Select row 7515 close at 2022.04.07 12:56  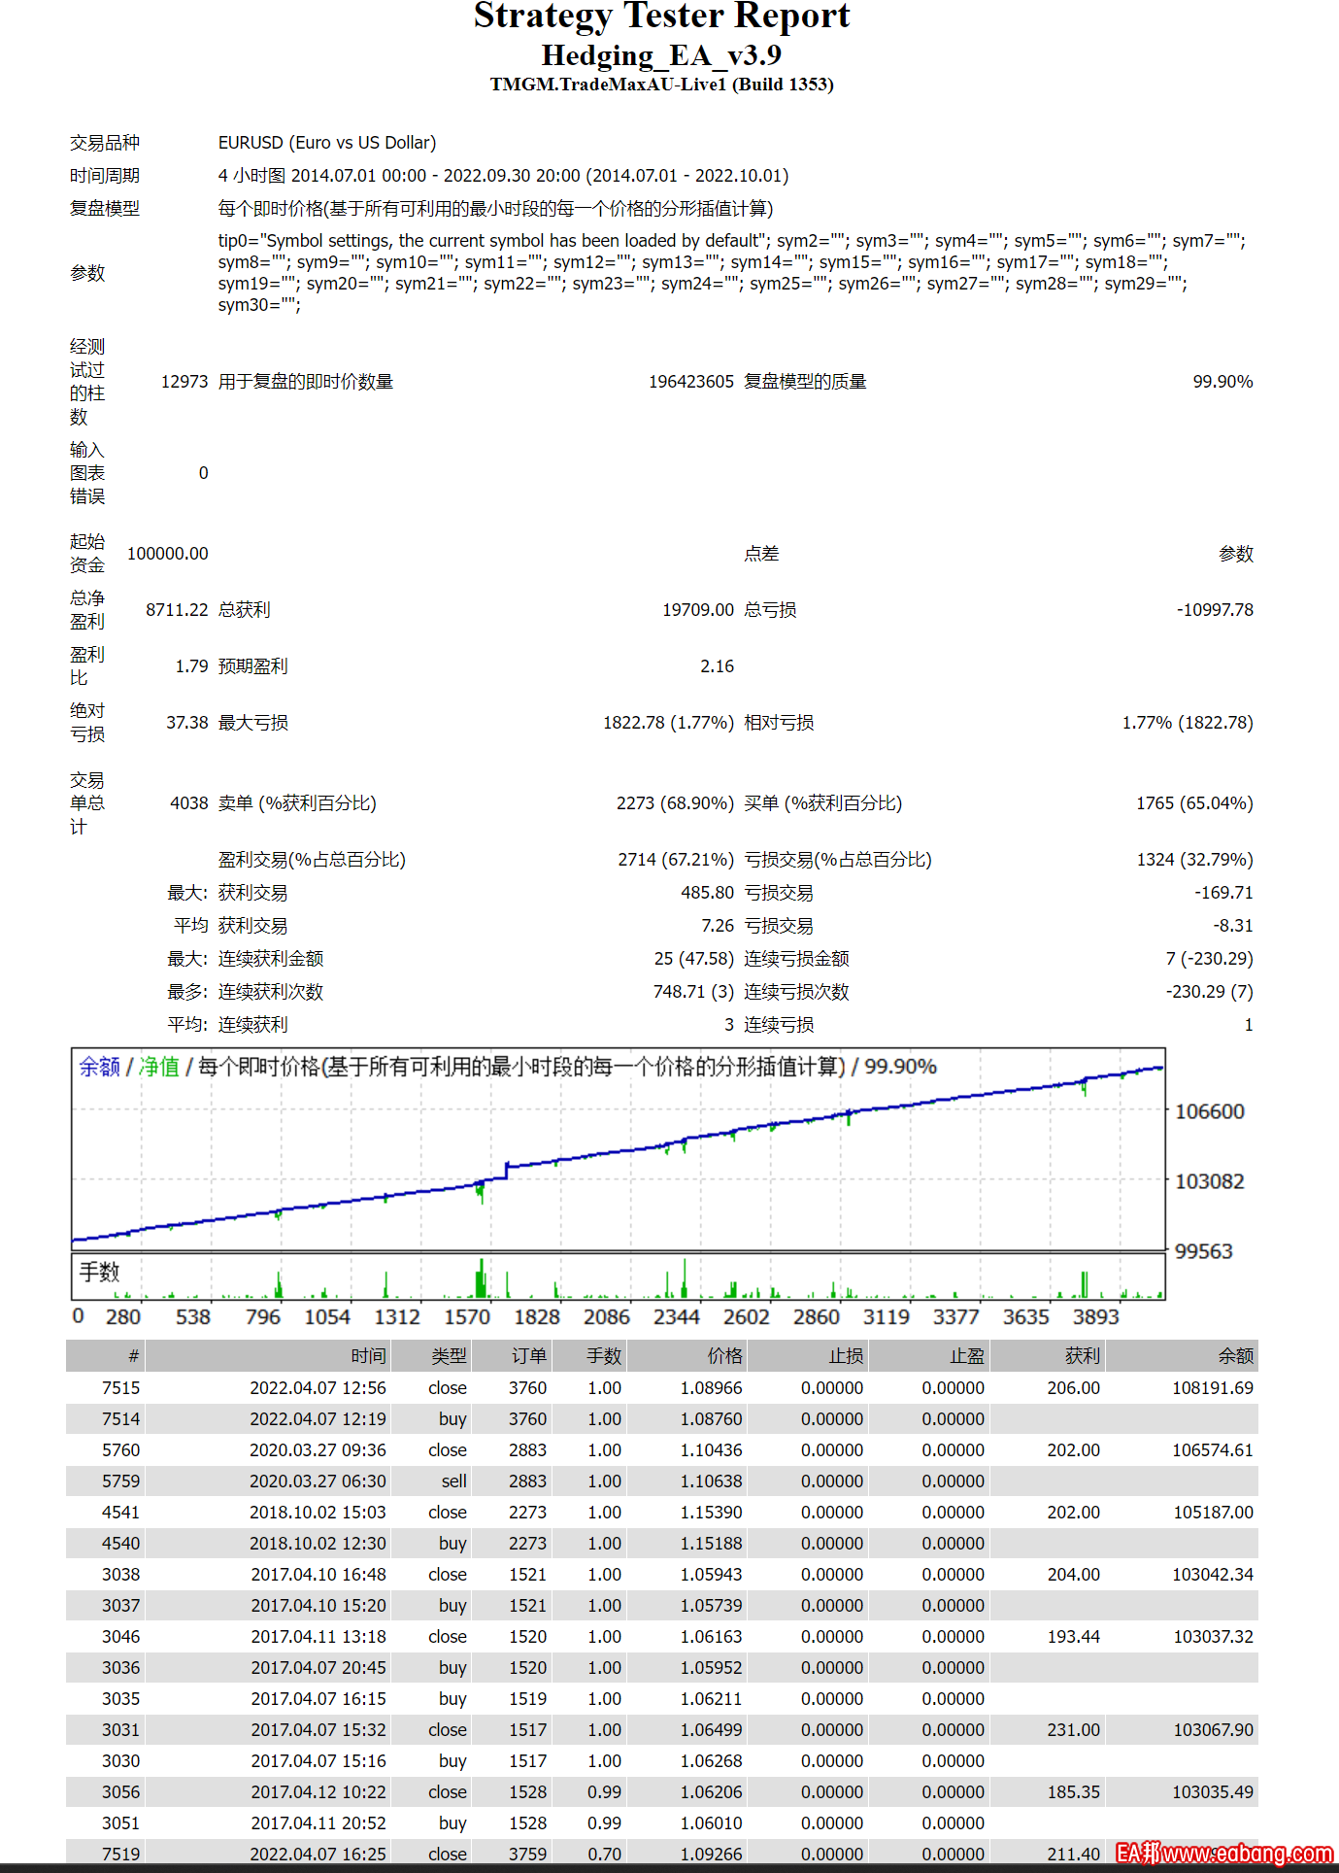click(662, 1388)
